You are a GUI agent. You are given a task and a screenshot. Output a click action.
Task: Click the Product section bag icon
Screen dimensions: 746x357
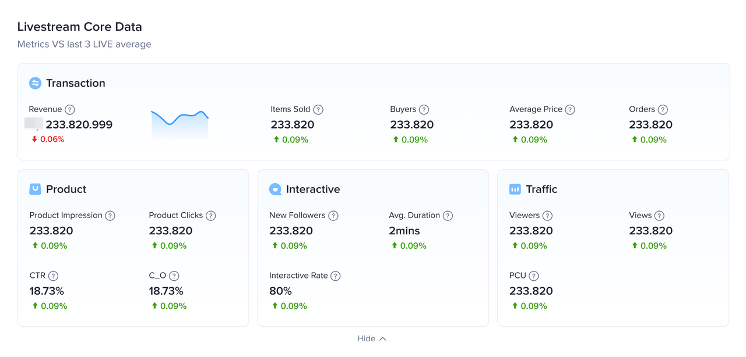click(x=35, y=189)
